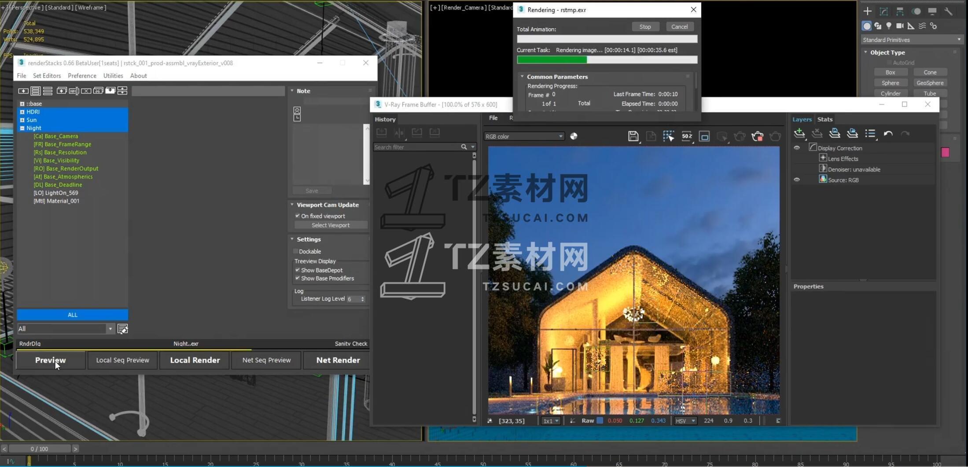Image resolution: width=968 pixels, height=467 pixels.
Task: Toggle On fixed viewport checkbox
Action: 298,216
